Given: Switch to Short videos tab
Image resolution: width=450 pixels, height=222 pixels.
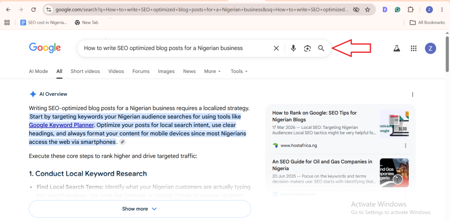Looking at the screenshot, I should [x=85, y=71].
